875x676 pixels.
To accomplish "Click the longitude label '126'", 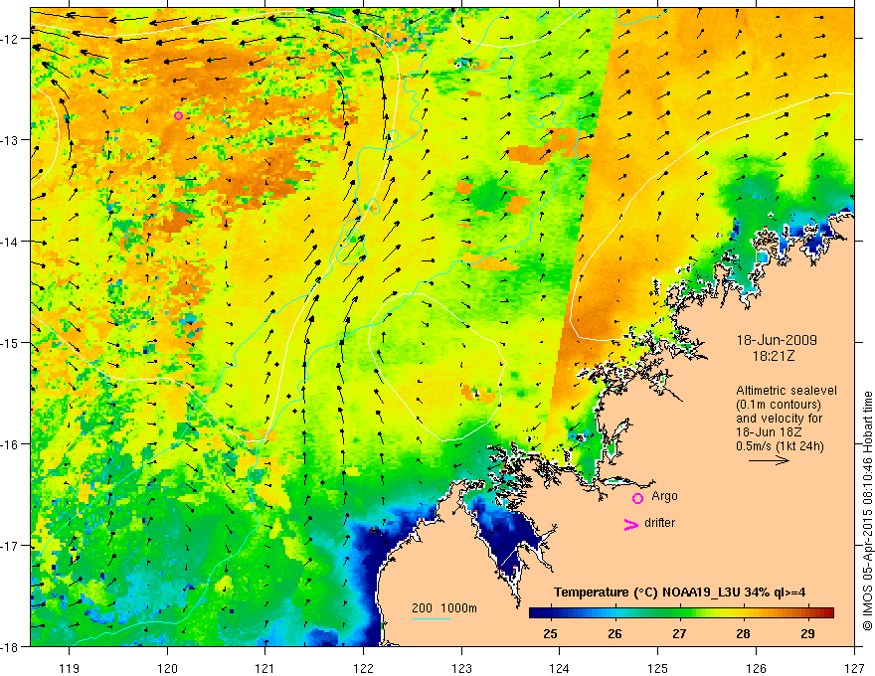I will pos(756,668).
